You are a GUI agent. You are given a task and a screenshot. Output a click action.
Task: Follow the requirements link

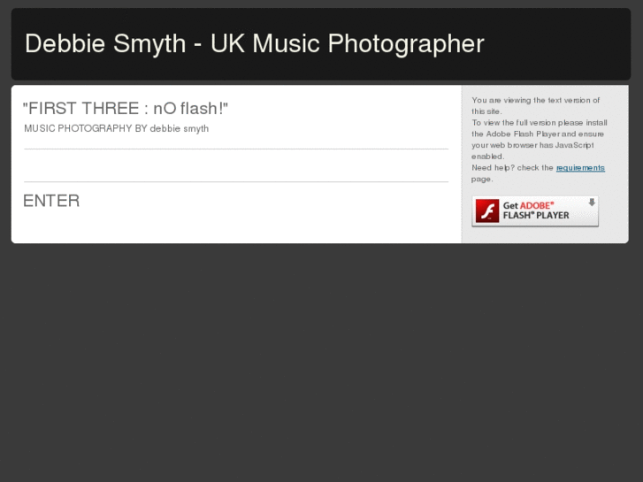point(580,168)
